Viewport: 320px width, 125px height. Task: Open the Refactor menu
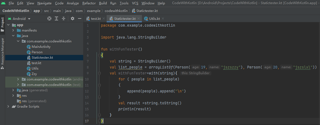tap(89, 3)
